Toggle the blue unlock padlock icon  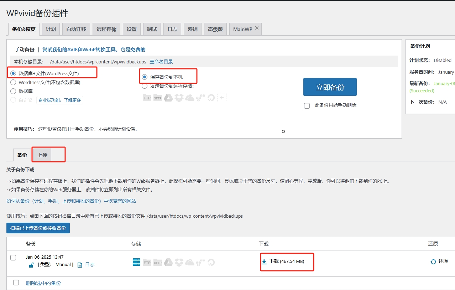[32, 265]
